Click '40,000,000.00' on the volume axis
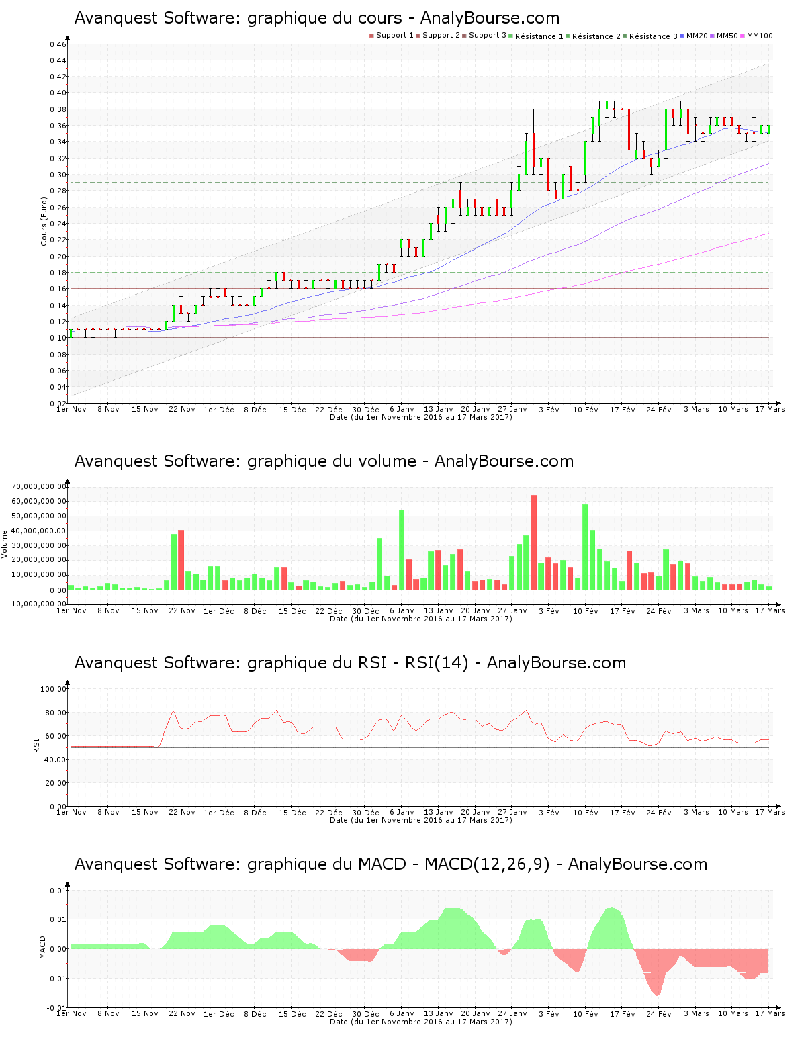The height and width of the screenshot is (1041, 806). coord(39,531)
